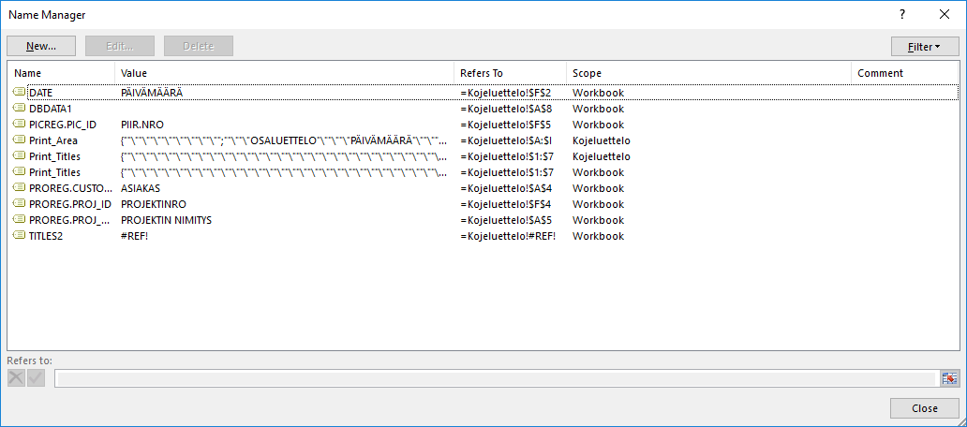Screen dimensions: 967x427
Task: Click the Comment column header
Action: (x=904, y=73)
